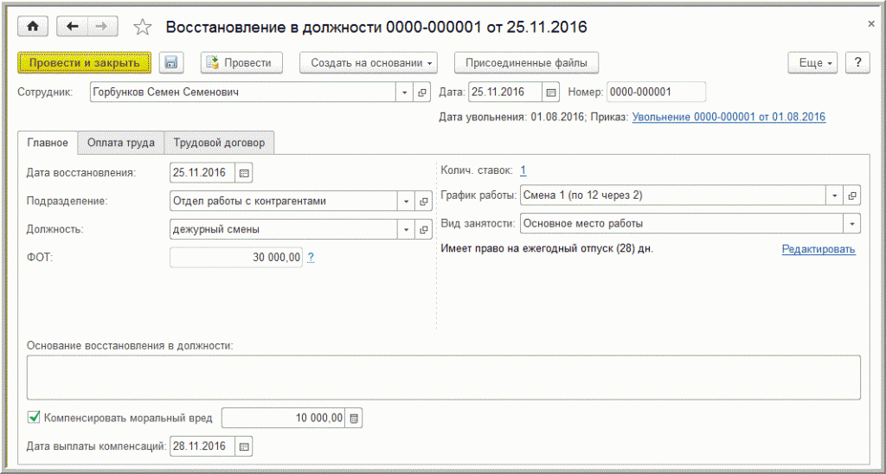Switch to the Оплата труда tab
The height and width of the screenshot is (474, 886).
121,143
